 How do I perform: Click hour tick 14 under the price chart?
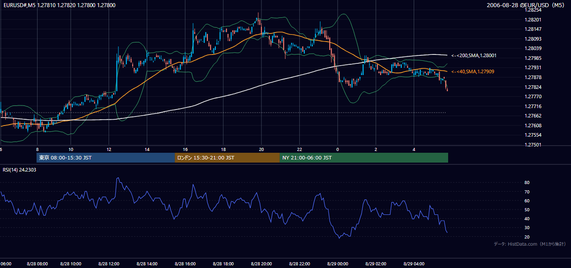click(x=147, y=149)
